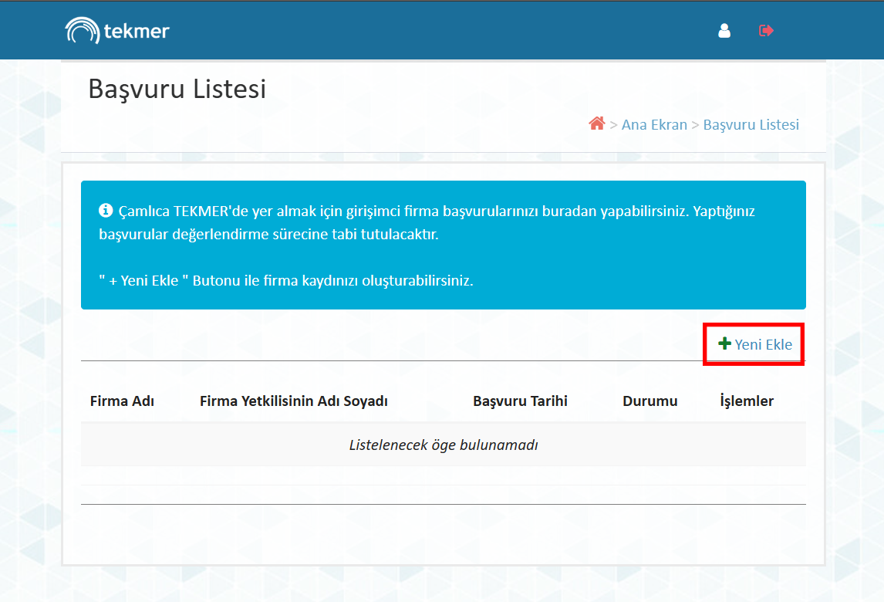Open the Başvuru Listesi breadcrumb link
Screen dimensions: 884x602
click(751, 125)
